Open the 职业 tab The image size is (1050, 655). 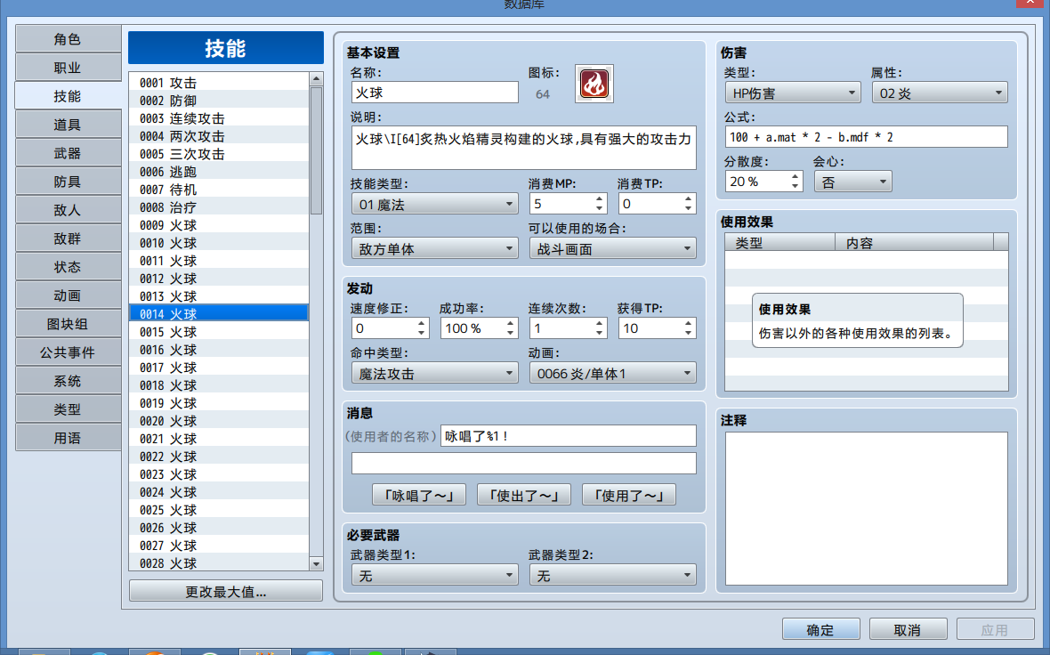click(x=68, y=68)
